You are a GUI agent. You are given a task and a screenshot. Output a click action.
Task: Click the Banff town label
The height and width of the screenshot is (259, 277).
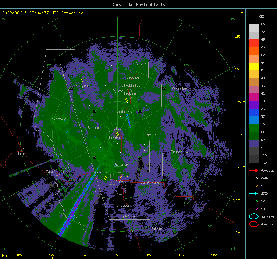click(51, 172)
